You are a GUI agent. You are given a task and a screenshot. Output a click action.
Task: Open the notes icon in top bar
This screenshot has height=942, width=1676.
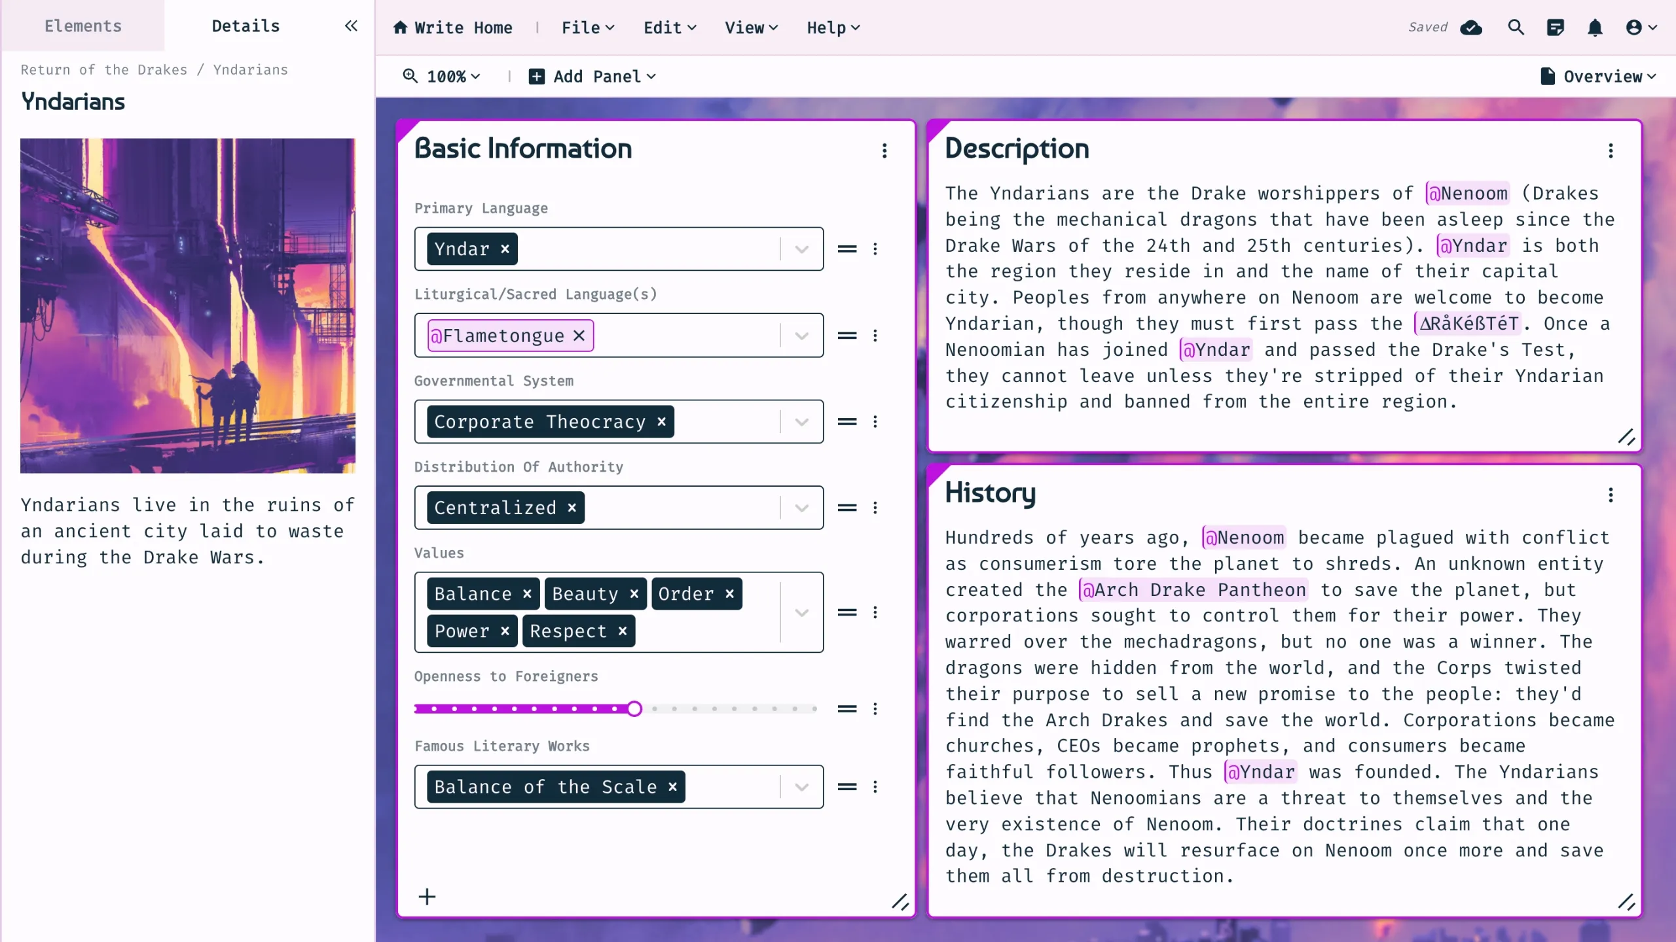click(x=1555, y=27)
